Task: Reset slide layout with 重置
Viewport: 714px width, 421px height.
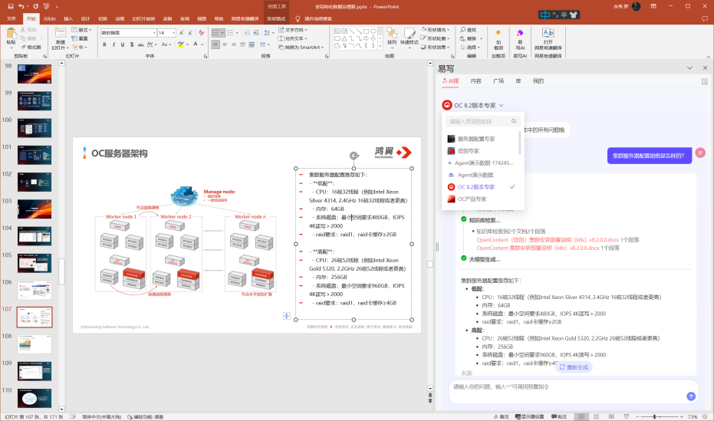Action: (80, 38)
